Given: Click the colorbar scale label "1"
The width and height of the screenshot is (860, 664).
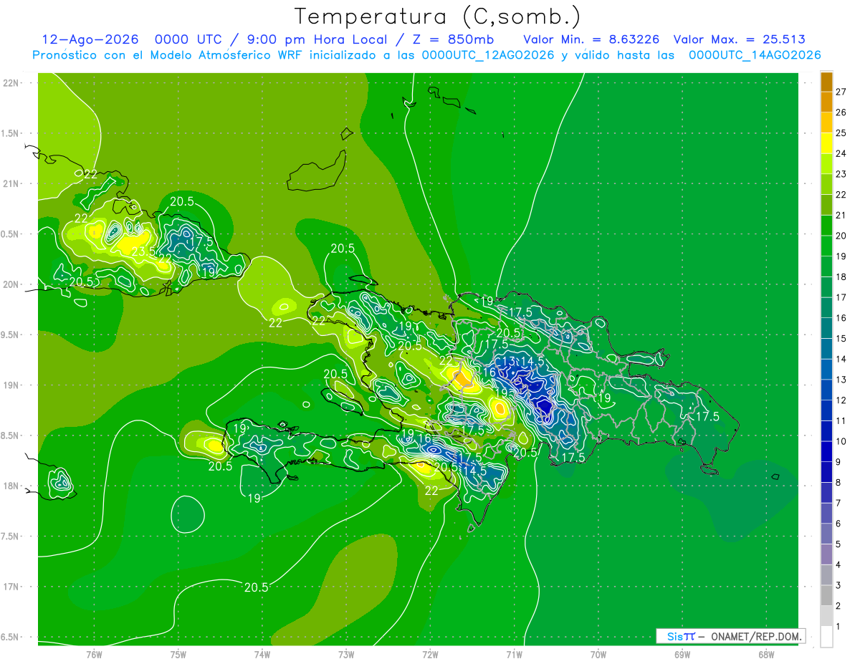Looking at the screenshot, I should point(838,627).
